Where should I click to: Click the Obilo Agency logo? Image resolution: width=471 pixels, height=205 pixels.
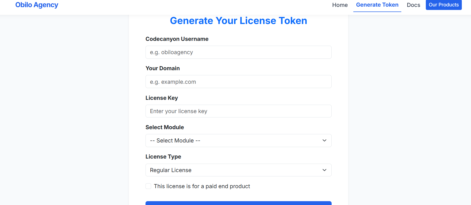pyautogui.click(x=37, y=5)
